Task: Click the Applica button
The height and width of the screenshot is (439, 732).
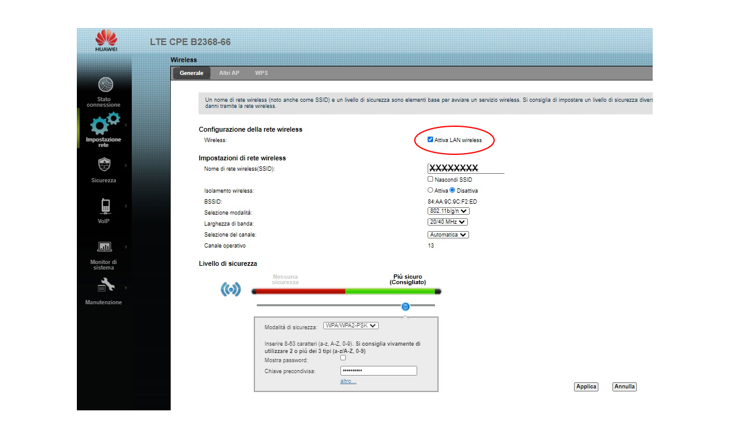Action: pyautogui.click(x=586, y=387)
